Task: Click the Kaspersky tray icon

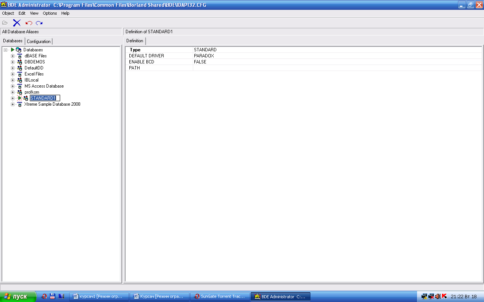Action: coord(444,296)
